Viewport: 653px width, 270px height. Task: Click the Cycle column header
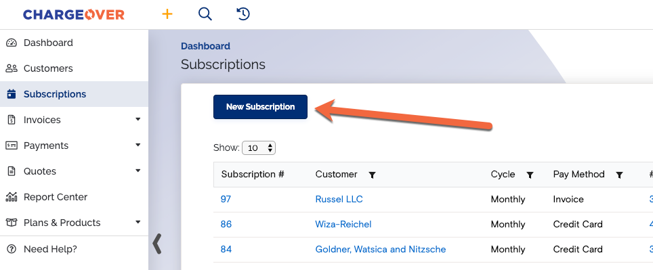[503, 175]
